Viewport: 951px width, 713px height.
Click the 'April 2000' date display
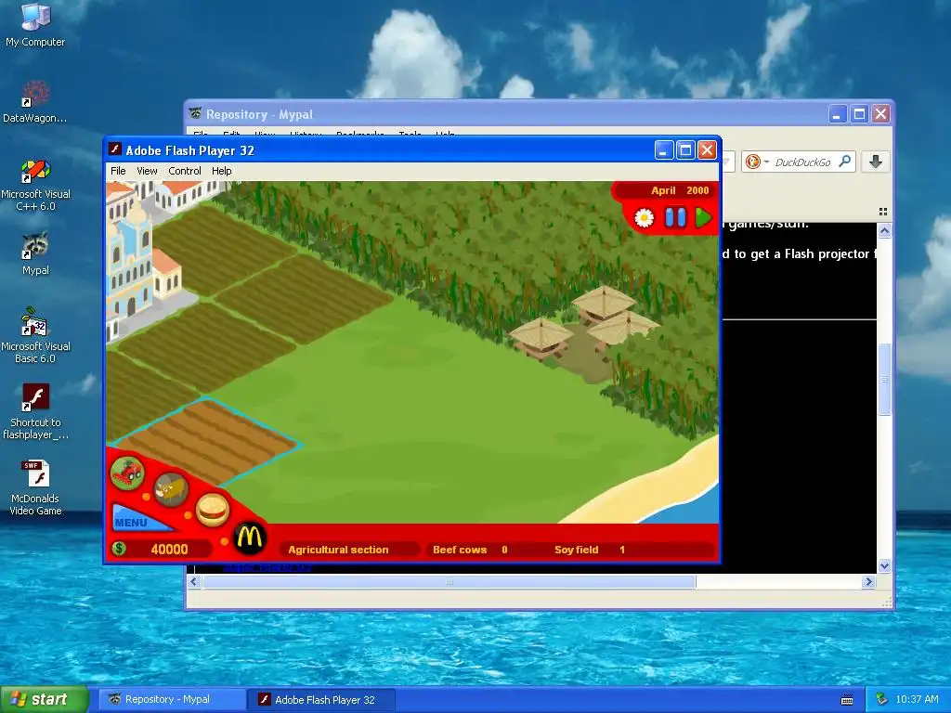(x=680, y=190)
